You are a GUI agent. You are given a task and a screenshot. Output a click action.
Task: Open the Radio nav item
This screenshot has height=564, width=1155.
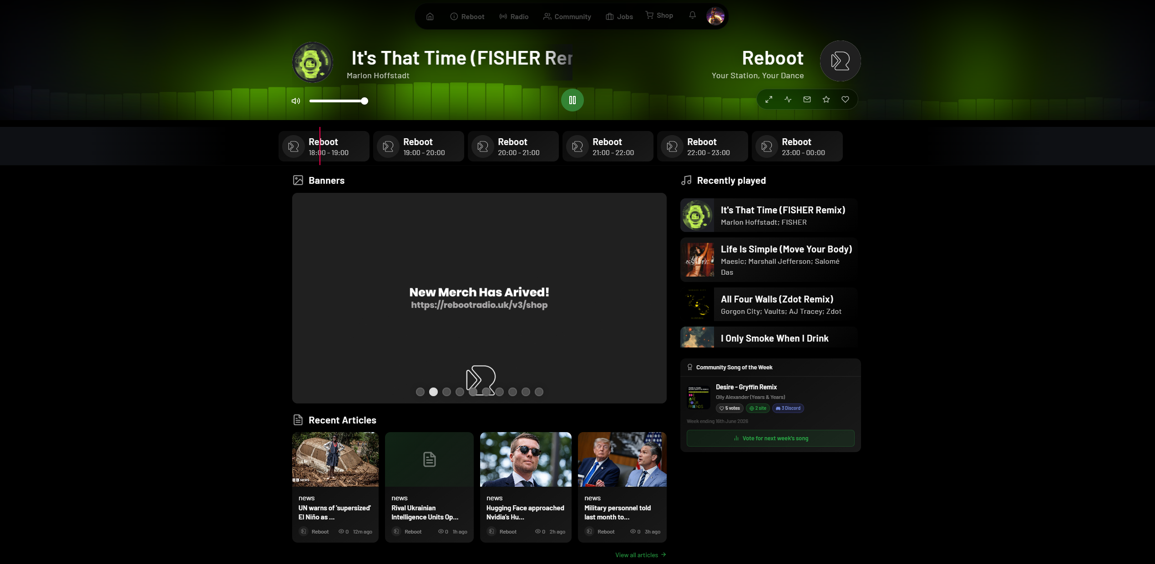point(514,16)
